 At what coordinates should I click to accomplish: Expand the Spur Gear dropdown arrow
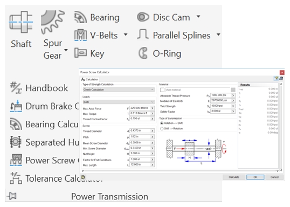(x=66, y=50)
